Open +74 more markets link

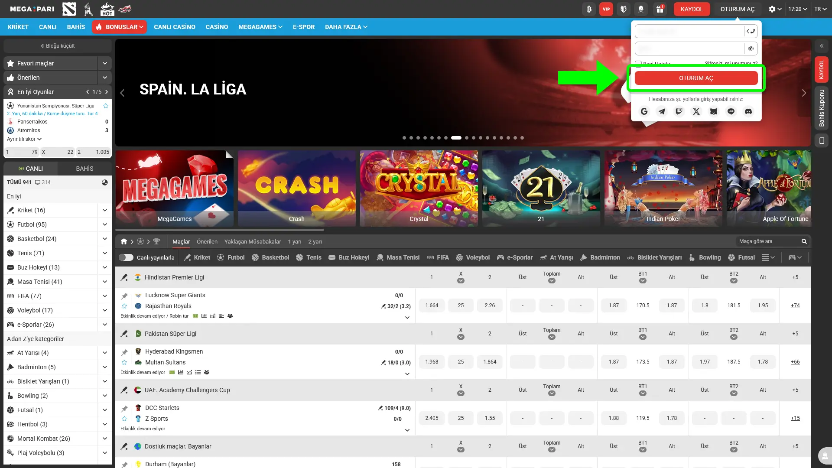[x=795, y=305]
